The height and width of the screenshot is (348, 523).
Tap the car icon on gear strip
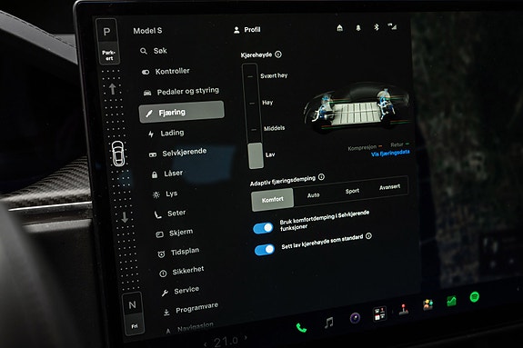coord(118,153)
